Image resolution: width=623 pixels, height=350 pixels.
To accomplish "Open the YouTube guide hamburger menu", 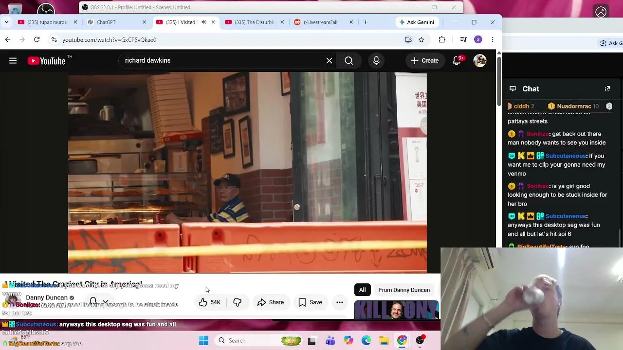I will click(13, 61).
